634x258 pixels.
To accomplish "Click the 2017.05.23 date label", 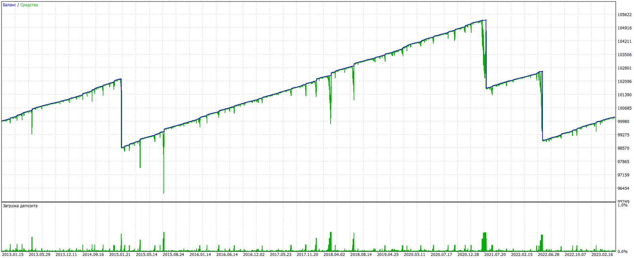I will 281,254.
